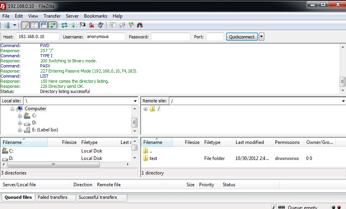Click the message log scrollbar thumb
Screen dimensions: 346x209
pyautogui.click(x=342, y=82)
